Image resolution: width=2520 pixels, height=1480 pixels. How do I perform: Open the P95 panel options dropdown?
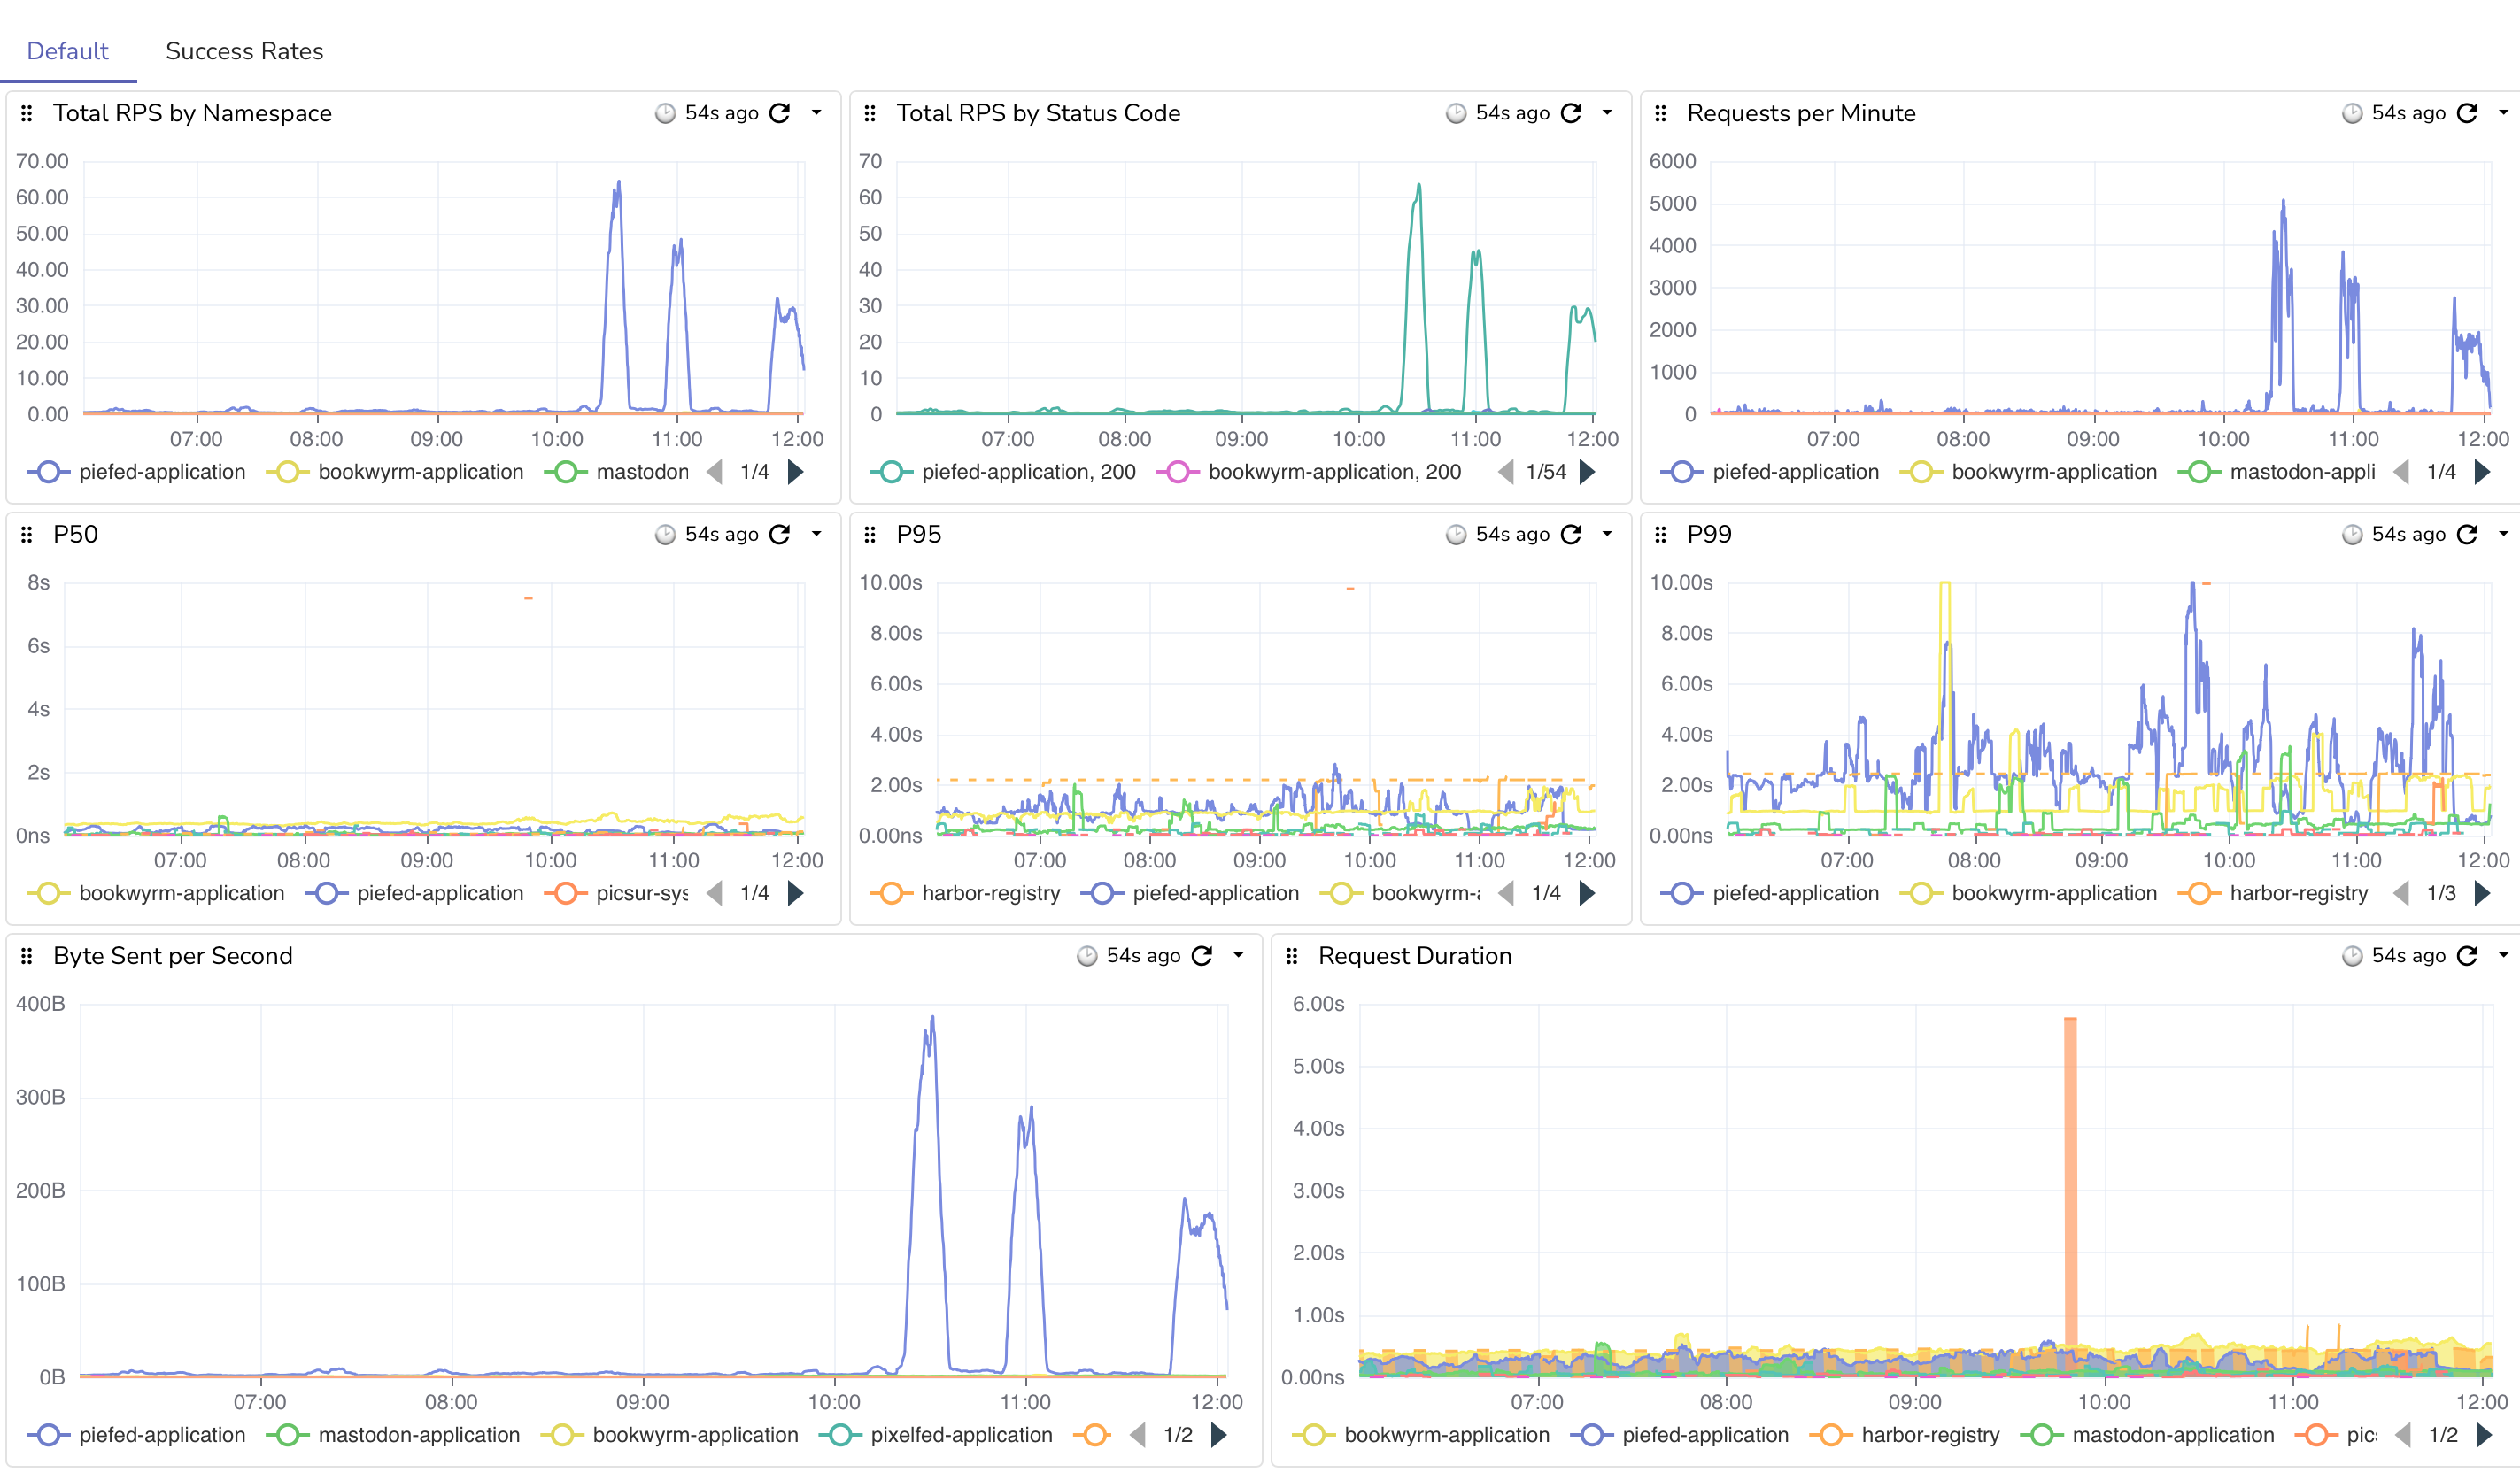tap(1607, 534)
